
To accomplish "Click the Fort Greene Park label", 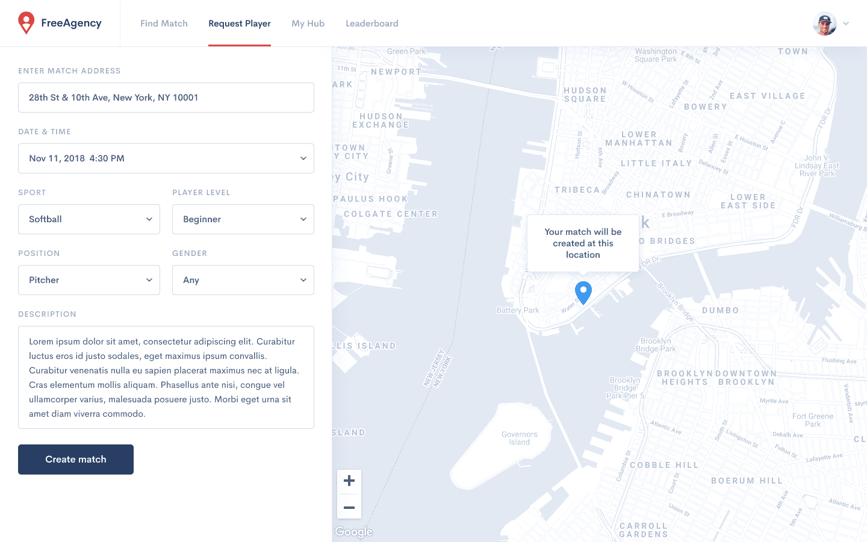I will coord(813,420).
